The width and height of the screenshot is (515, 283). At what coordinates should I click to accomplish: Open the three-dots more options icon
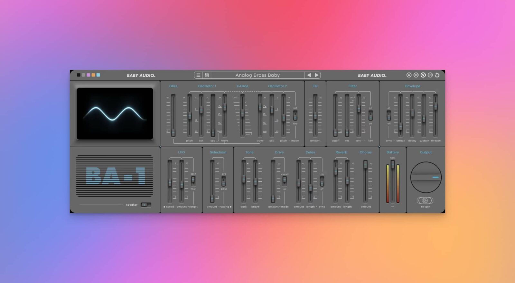pos(430,75)
